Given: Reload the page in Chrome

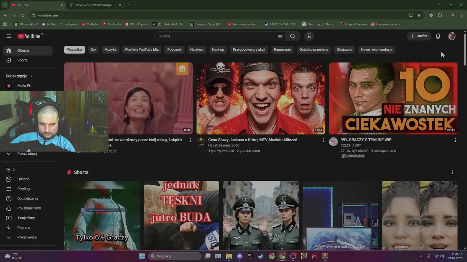Looking at the screenshot, I should 23,15.
